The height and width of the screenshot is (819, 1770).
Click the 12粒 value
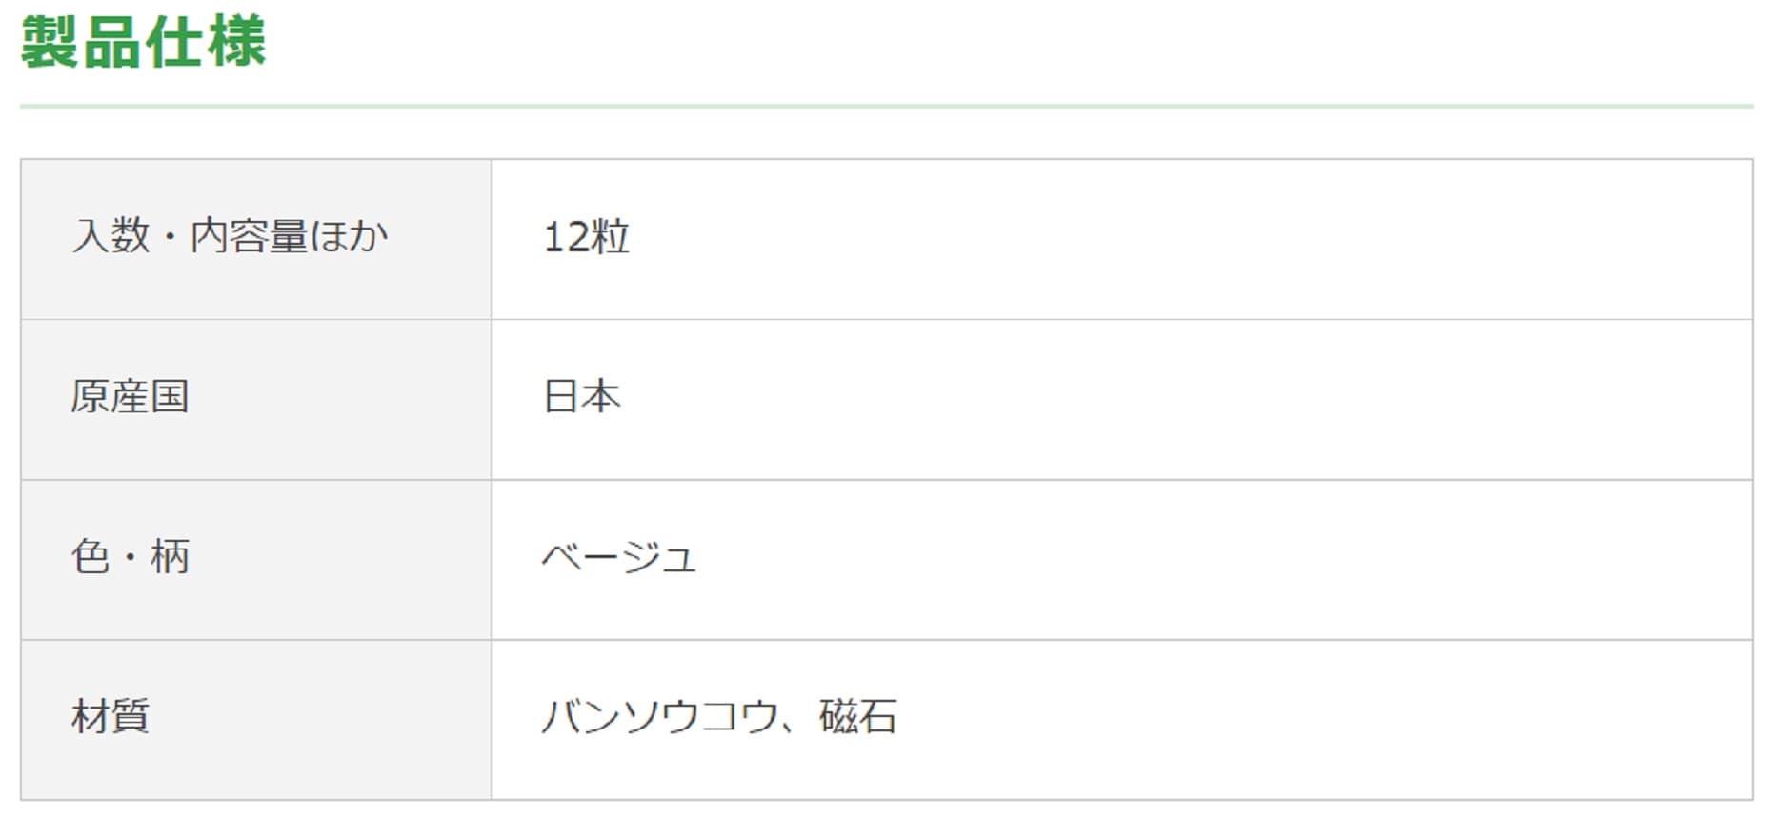tap(586, 237)
